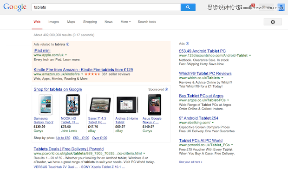
Task: Open Search tools options
Action: tap(147, 22)
